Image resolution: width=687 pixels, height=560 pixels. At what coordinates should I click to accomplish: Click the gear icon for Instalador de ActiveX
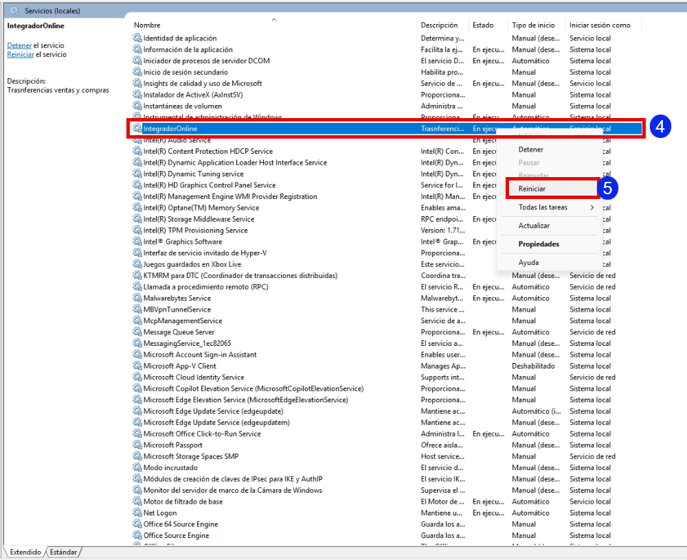click(137, 95)
